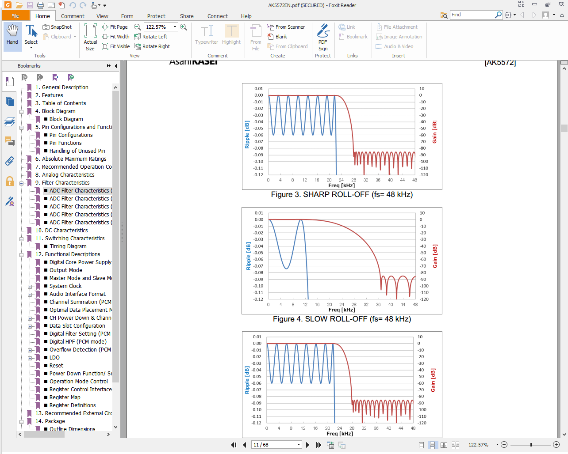Switch to continuous facing view mode
The width and height of the screenshot is (568, 454).
455,445
